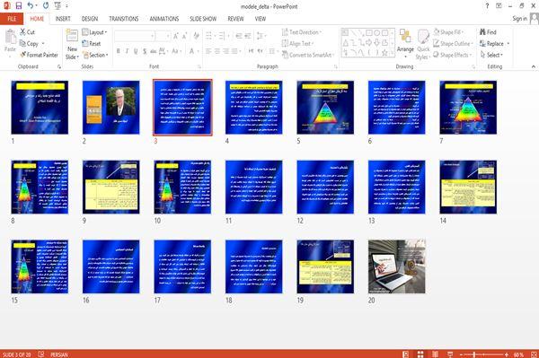The image size is (539, 358).
Task: Reset the slide layout
Action: pos(92,44)
